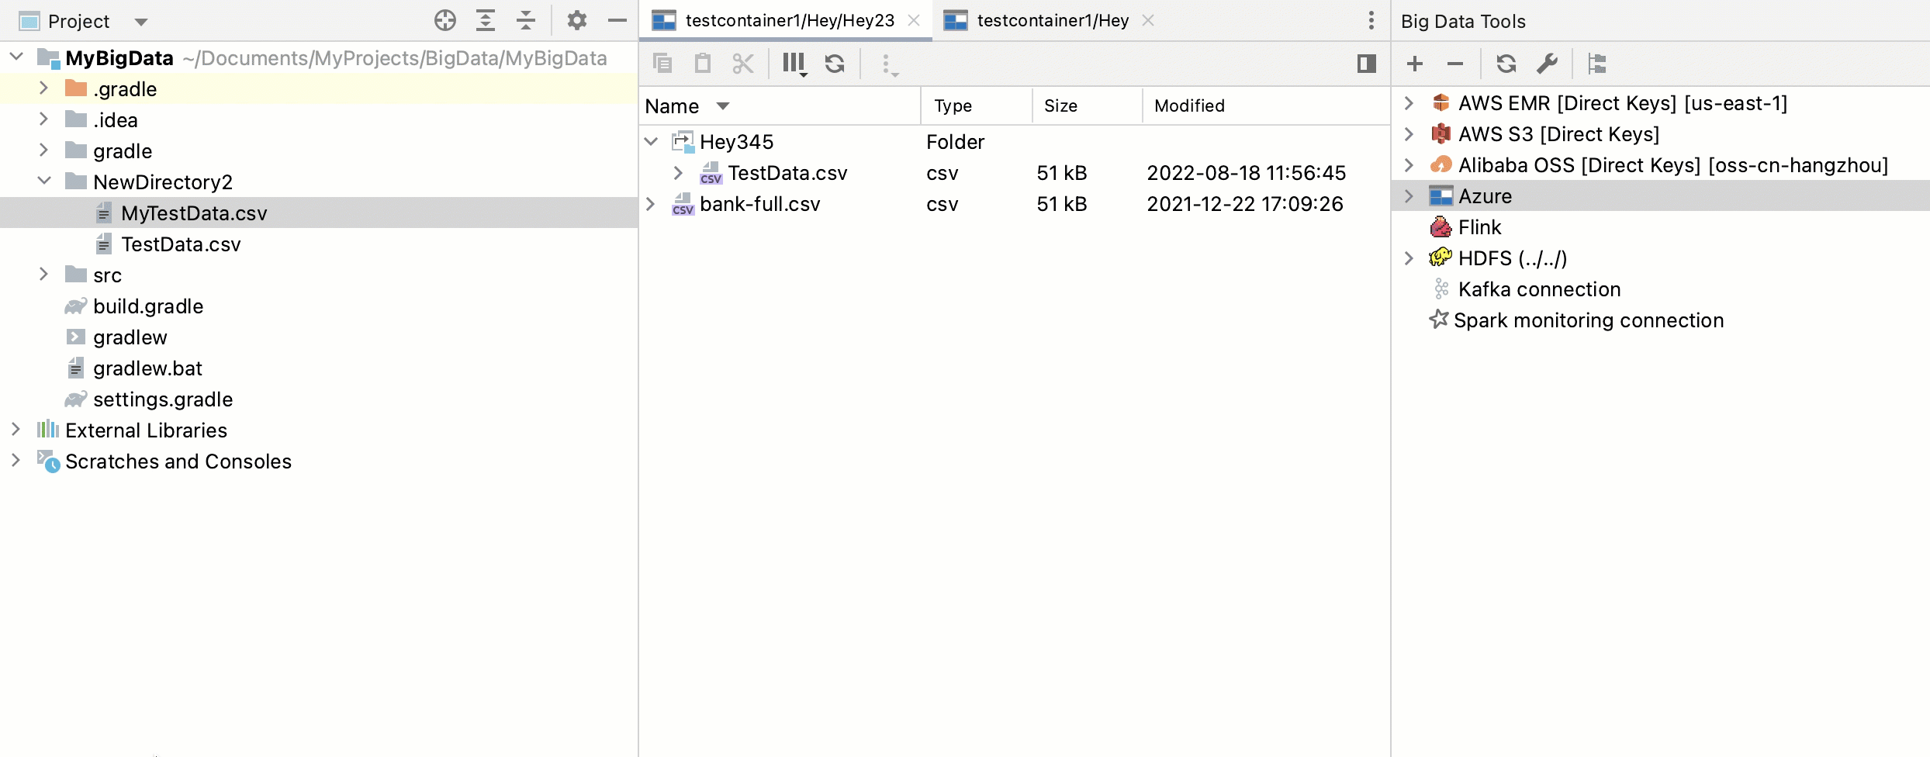Viewport: 1930px width, 757px height.
Task: Open the columns selection dropdown
Action: point(793,63)
